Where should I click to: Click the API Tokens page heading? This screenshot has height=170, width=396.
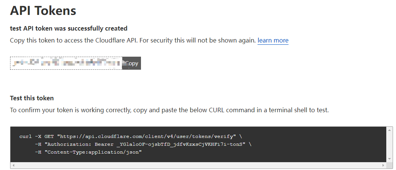(43, 10)
